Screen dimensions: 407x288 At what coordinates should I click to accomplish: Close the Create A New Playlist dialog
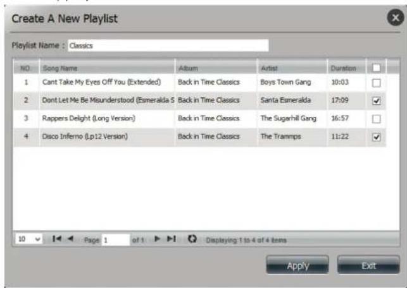pyautogui.click(x=396, y=17)
